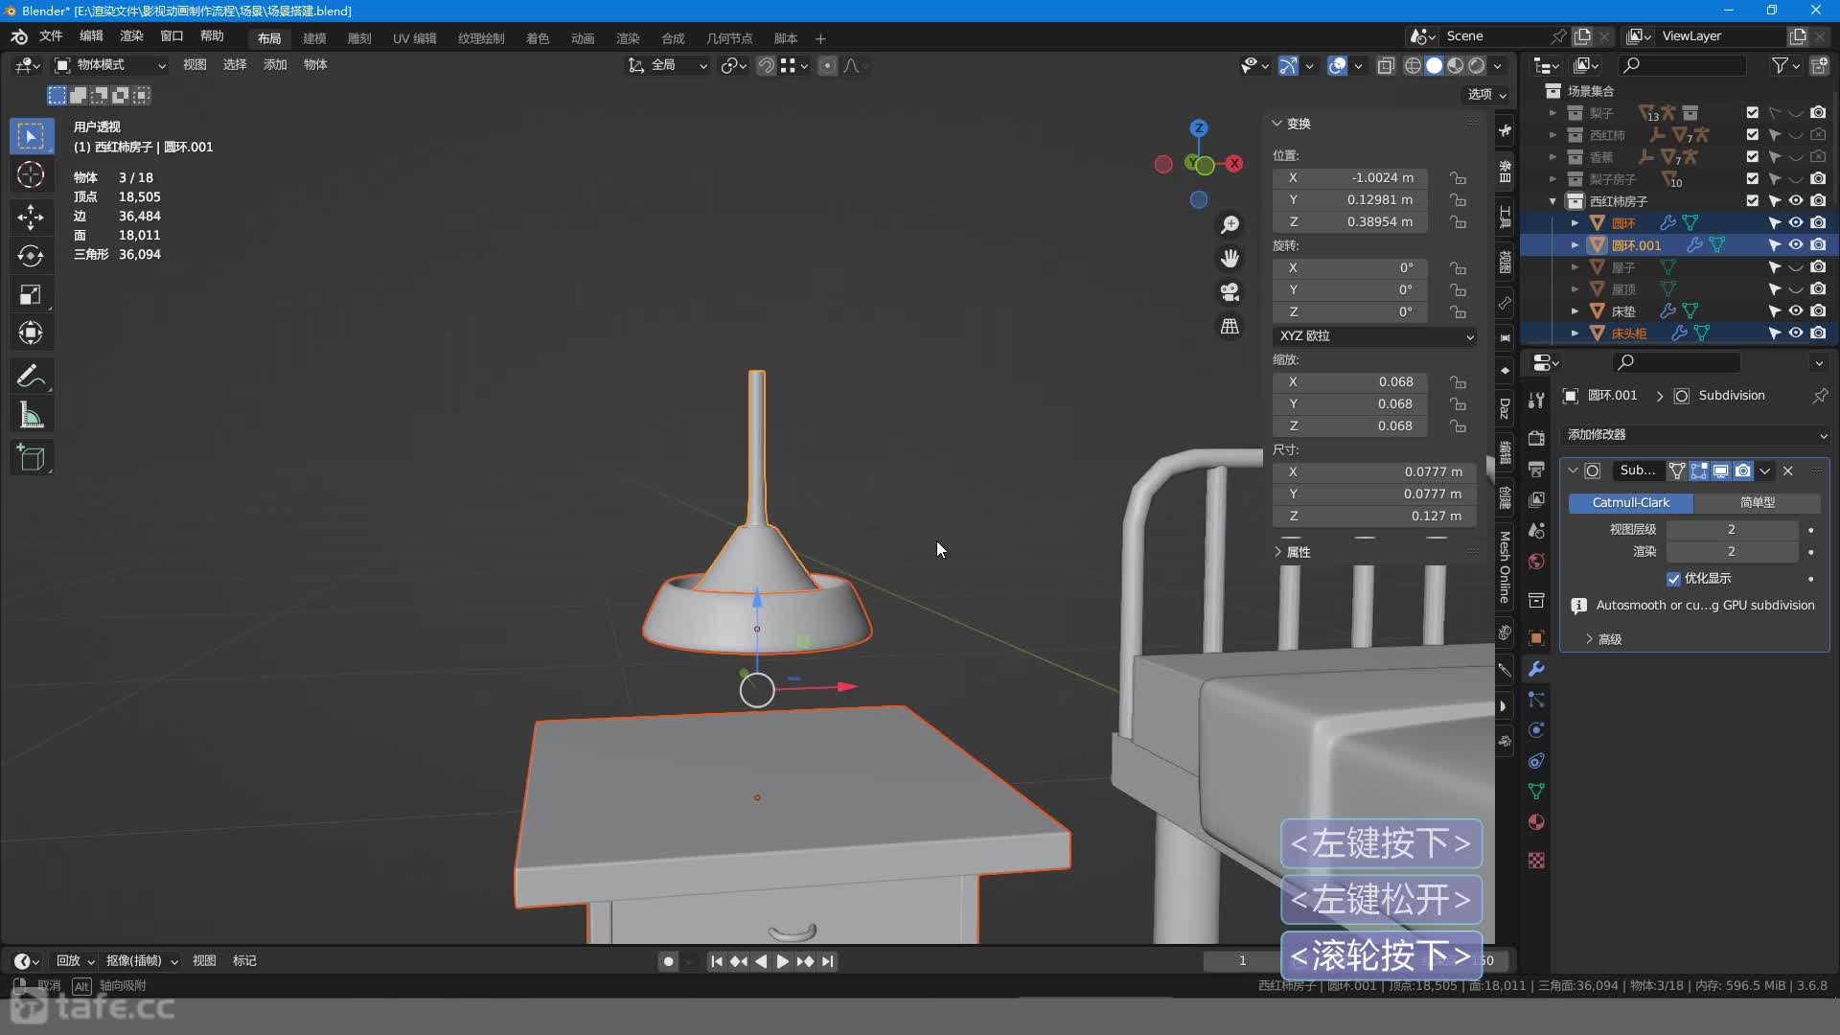Open the Object Data mesh properties tab

tap(1536, 792)
